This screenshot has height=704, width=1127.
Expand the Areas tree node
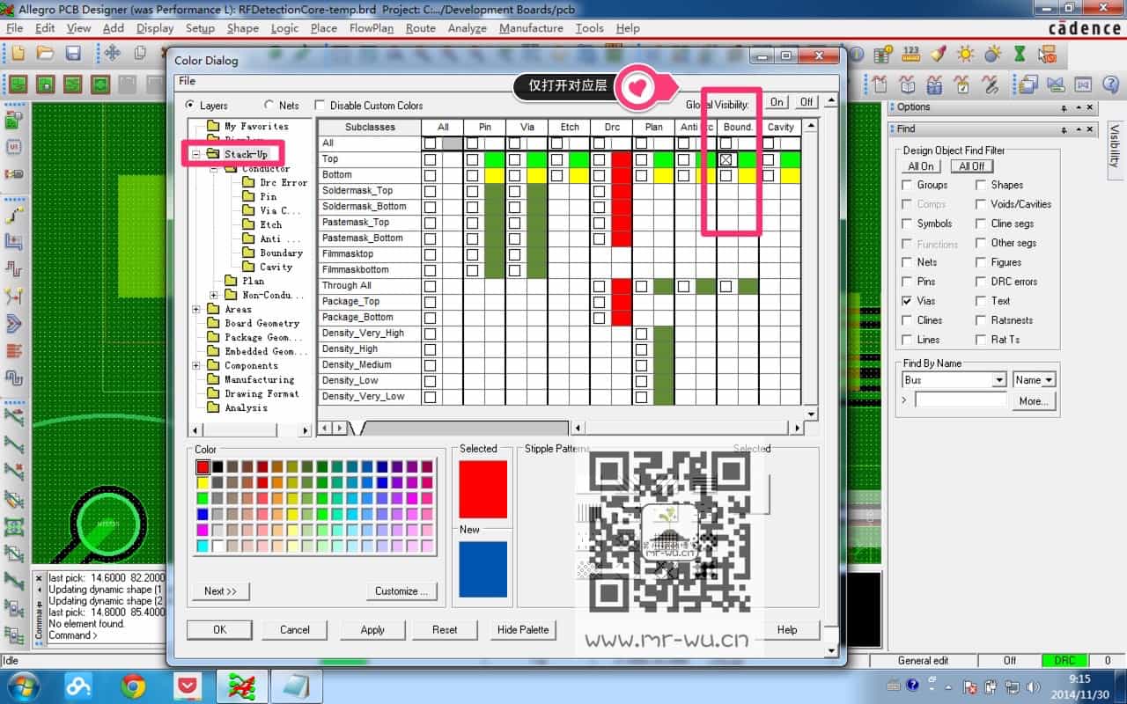point(196,309)
